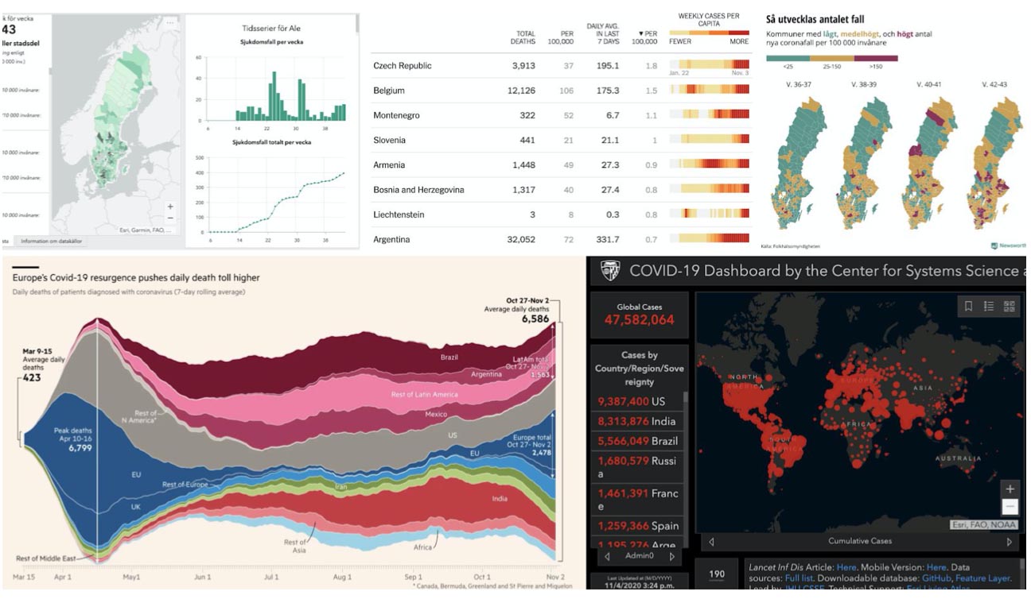Sort by the PER 100,000 down-arrow column
Screen dimensions: 1031x599
[x=645, y=37]
